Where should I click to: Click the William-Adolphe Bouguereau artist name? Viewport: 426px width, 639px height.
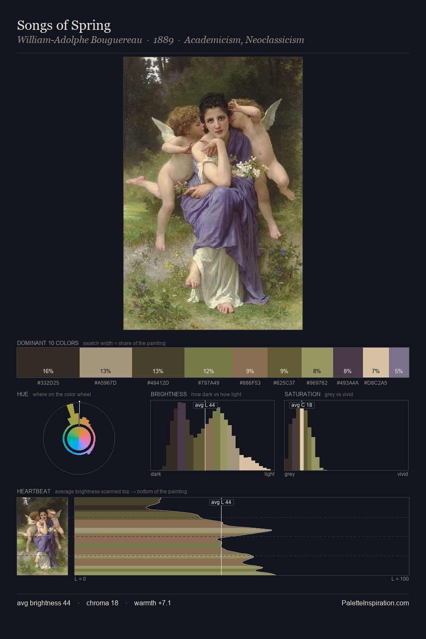(x=79, y=40)
